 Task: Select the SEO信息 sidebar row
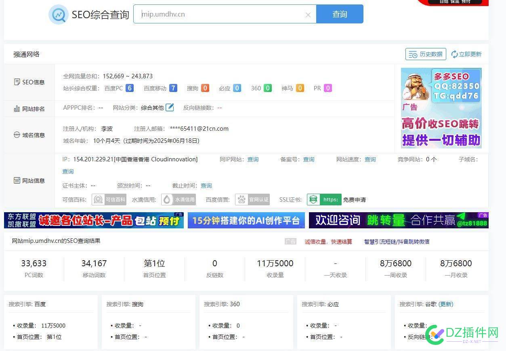click(x=29, y=82)
